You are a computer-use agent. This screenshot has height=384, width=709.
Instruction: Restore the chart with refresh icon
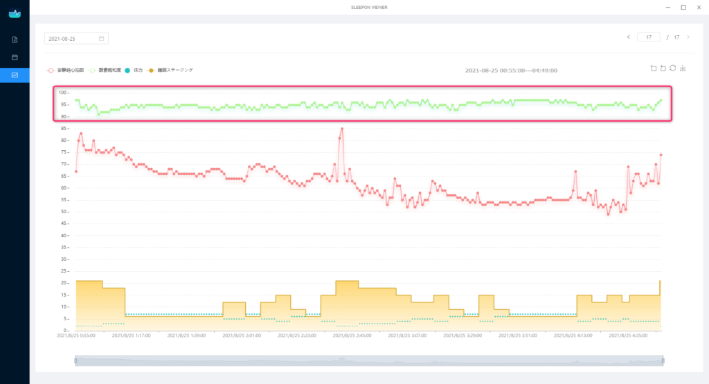(673, 68)
